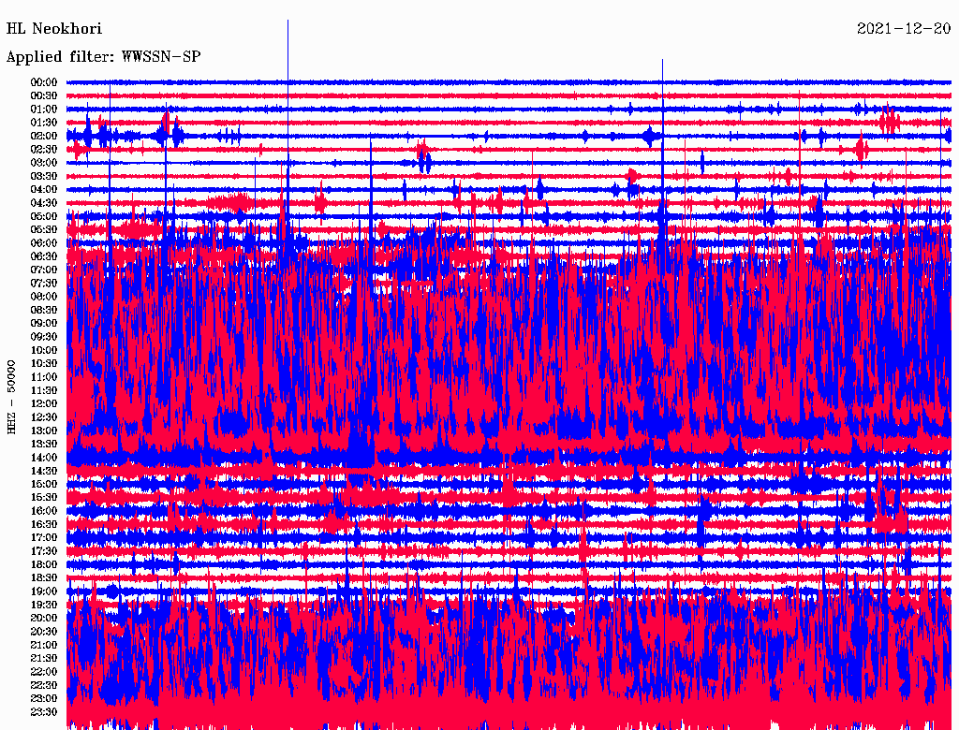Click the '16:00' time label
The width and height of the screenshot is (959, 730).
coord(44,511)
